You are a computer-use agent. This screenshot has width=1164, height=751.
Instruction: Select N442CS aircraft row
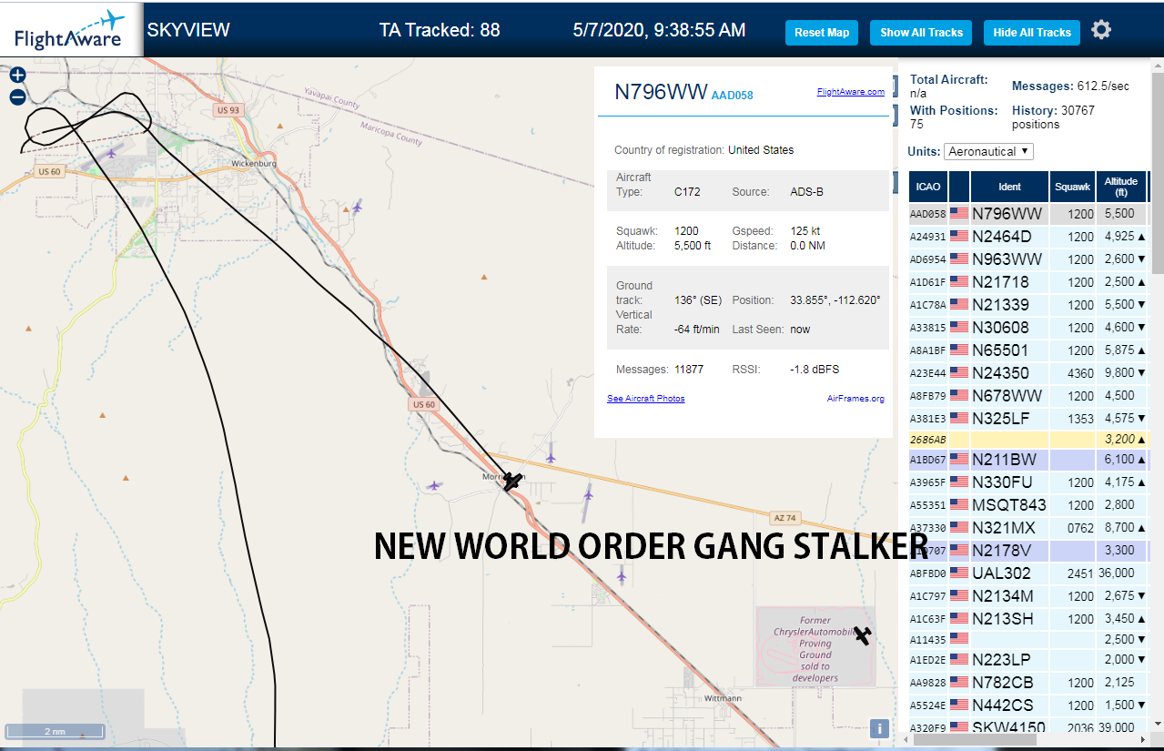pyautogui.click(x=1028, y=705)
